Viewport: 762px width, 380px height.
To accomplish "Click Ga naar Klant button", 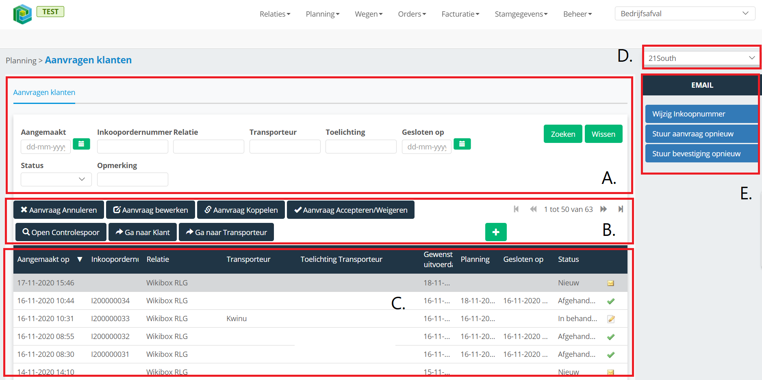I will click(x=143, y=232).
